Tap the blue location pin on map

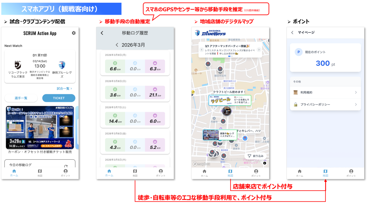pyautogui.click(x=245, y=138)
